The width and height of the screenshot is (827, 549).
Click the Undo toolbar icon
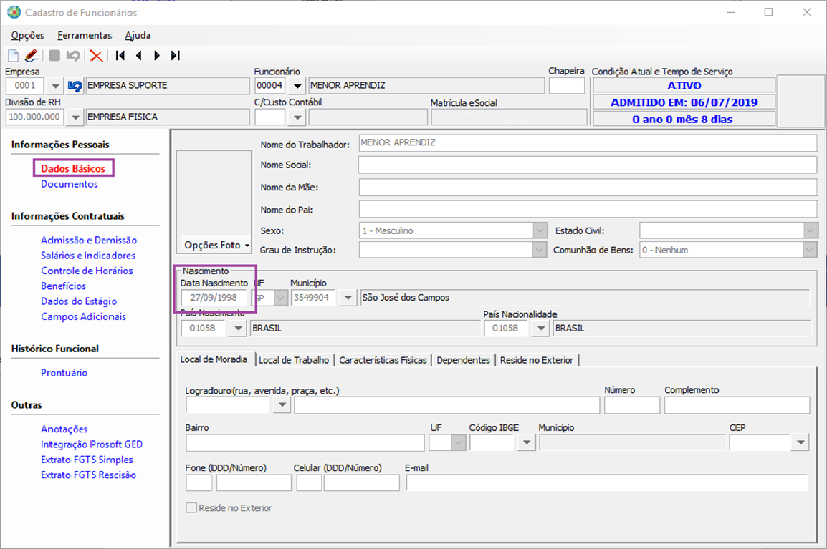click(73, 55)
